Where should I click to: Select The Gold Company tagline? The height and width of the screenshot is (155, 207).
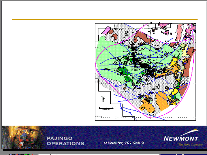[x=187, y=144]
